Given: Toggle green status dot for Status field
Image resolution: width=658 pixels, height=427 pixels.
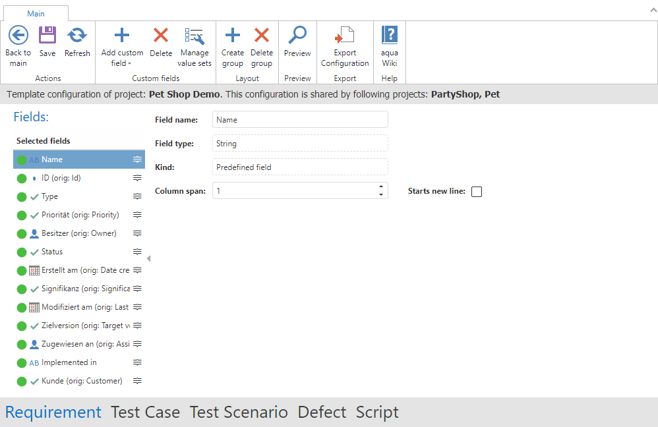Looking at the screenshot, I should click(x=22, y=252).
